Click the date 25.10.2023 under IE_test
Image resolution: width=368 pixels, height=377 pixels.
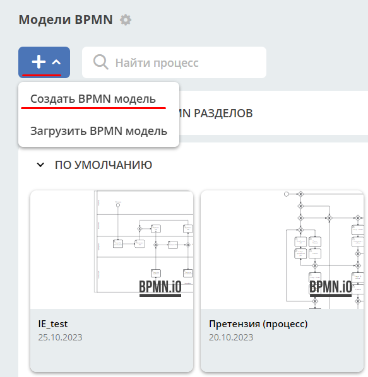[x=60, y=337]
